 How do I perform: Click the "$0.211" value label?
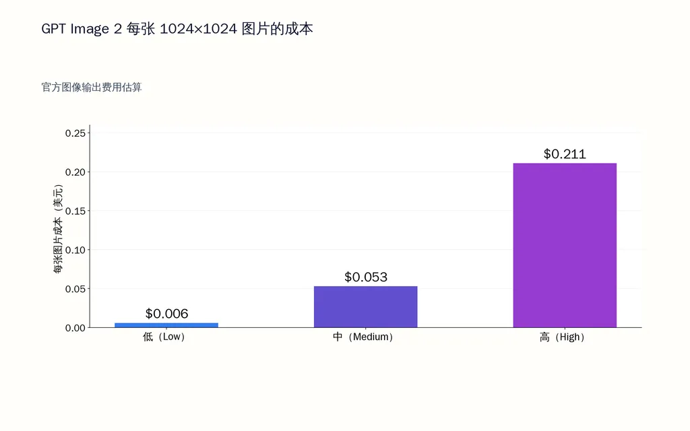[565, 154]
